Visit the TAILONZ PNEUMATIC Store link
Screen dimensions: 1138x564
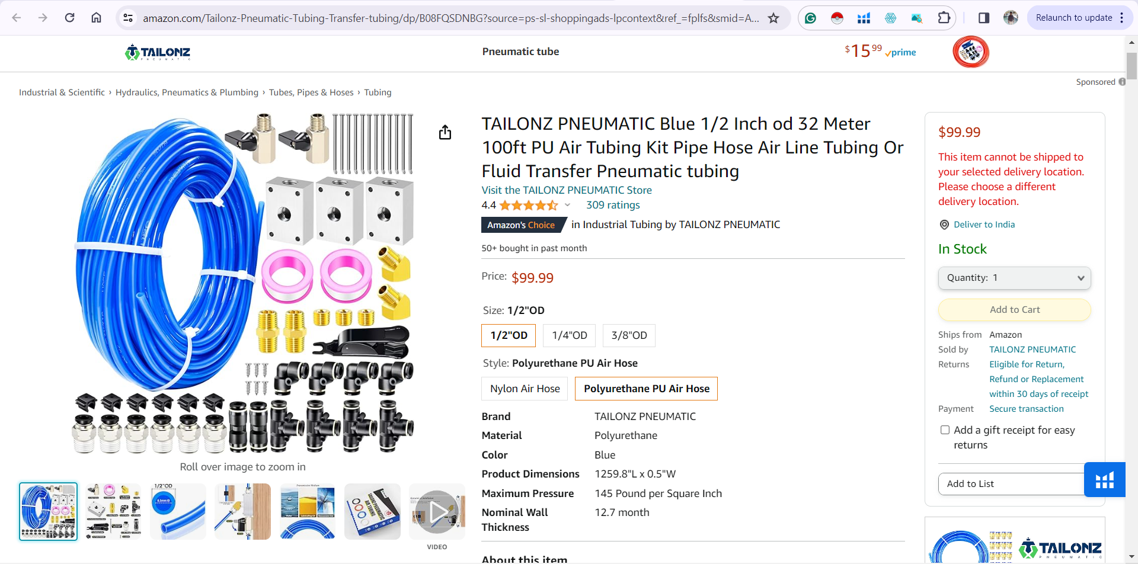coord(566,190)
